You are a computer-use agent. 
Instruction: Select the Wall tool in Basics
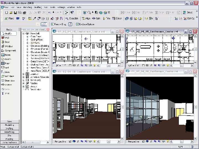tap(7, 38)
